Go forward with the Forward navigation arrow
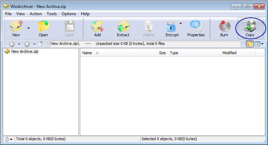 pos(27,44)
